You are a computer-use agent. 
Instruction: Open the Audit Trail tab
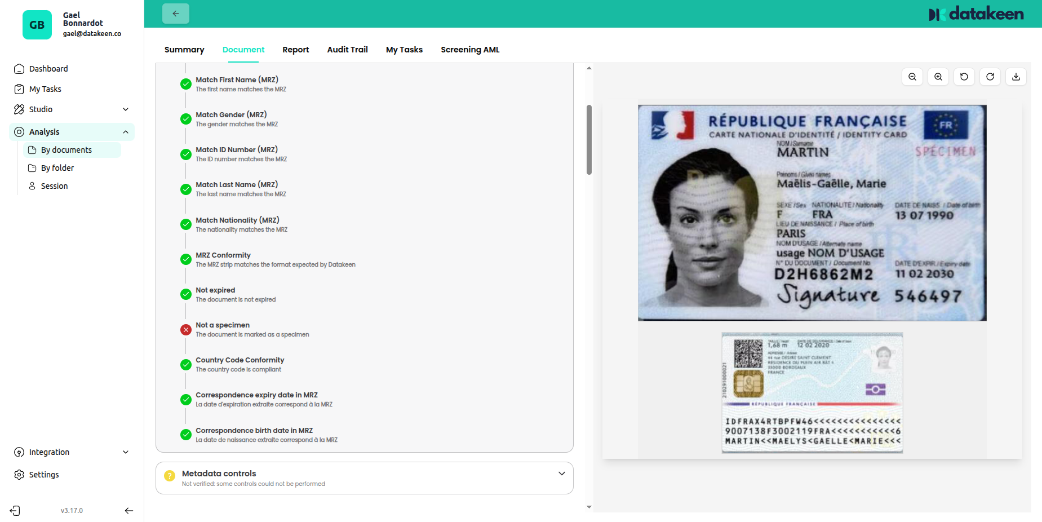click(x=347, y=50)
